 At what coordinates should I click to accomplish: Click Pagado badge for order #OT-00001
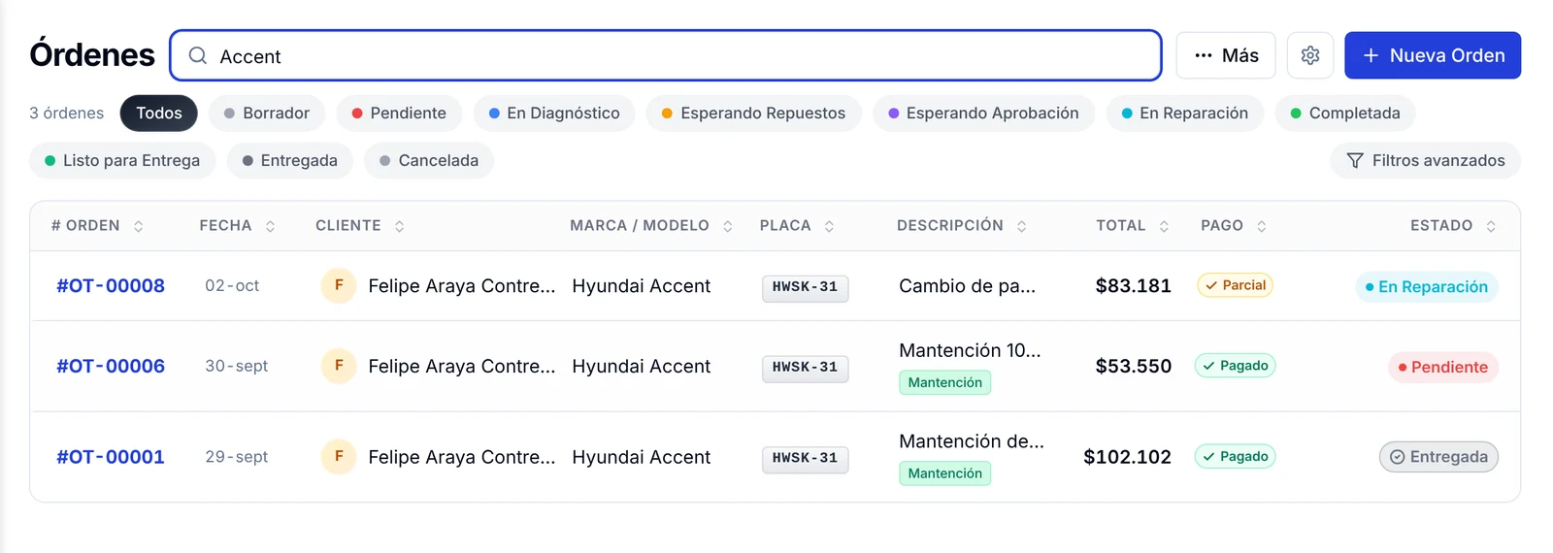(x=1235, y=456)
